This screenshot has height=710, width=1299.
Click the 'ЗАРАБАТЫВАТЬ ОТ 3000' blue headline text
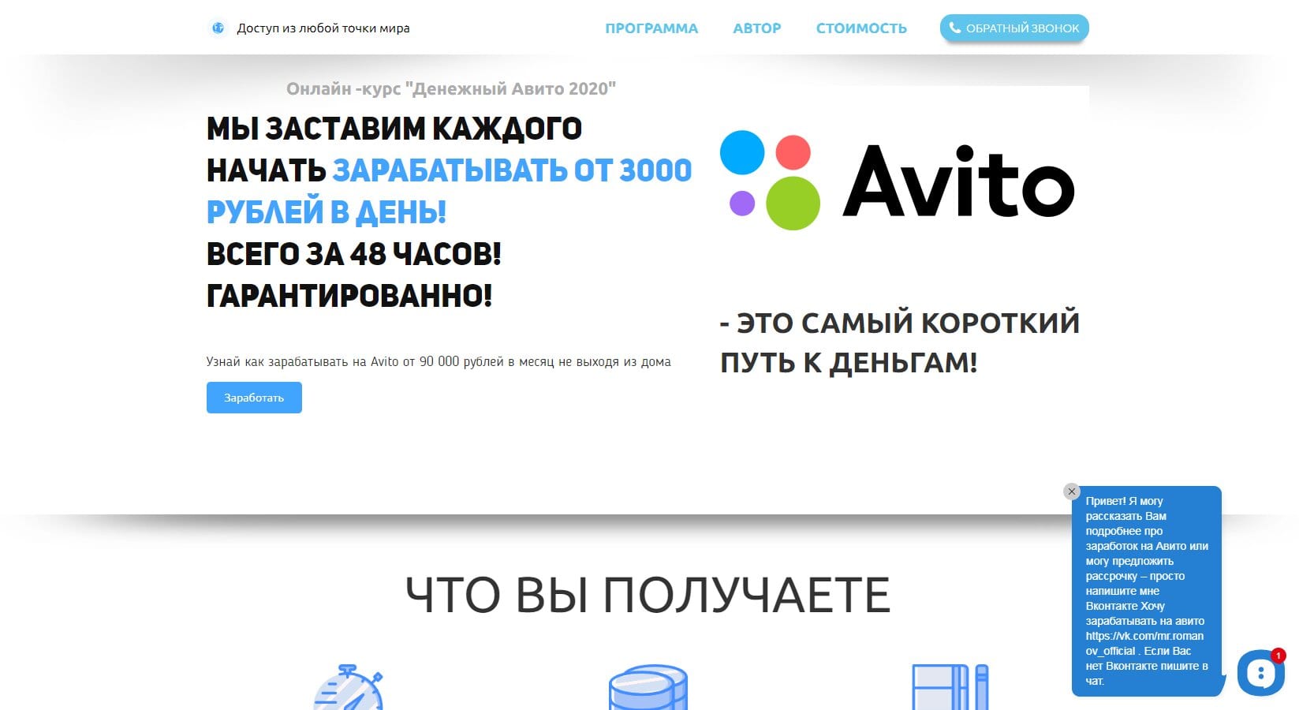512,170
